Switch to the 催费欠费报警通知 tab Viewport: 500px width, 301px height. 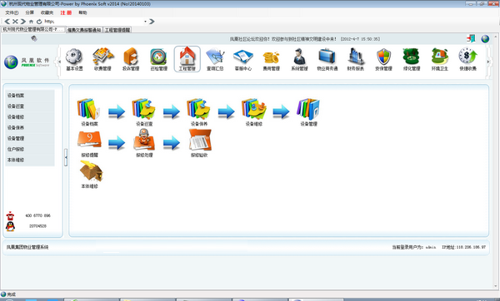coord(84,30)
